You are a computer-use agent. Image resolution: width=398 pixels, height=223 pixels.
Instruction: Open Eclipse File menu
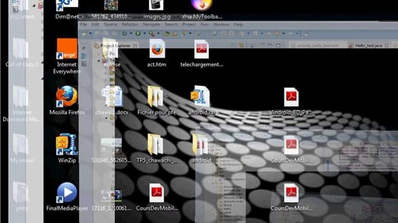click(83, 24)
